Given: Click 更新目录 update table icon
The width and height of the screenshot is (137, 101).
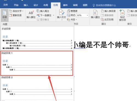Looking at the screenshot, I should pos(10,15).
